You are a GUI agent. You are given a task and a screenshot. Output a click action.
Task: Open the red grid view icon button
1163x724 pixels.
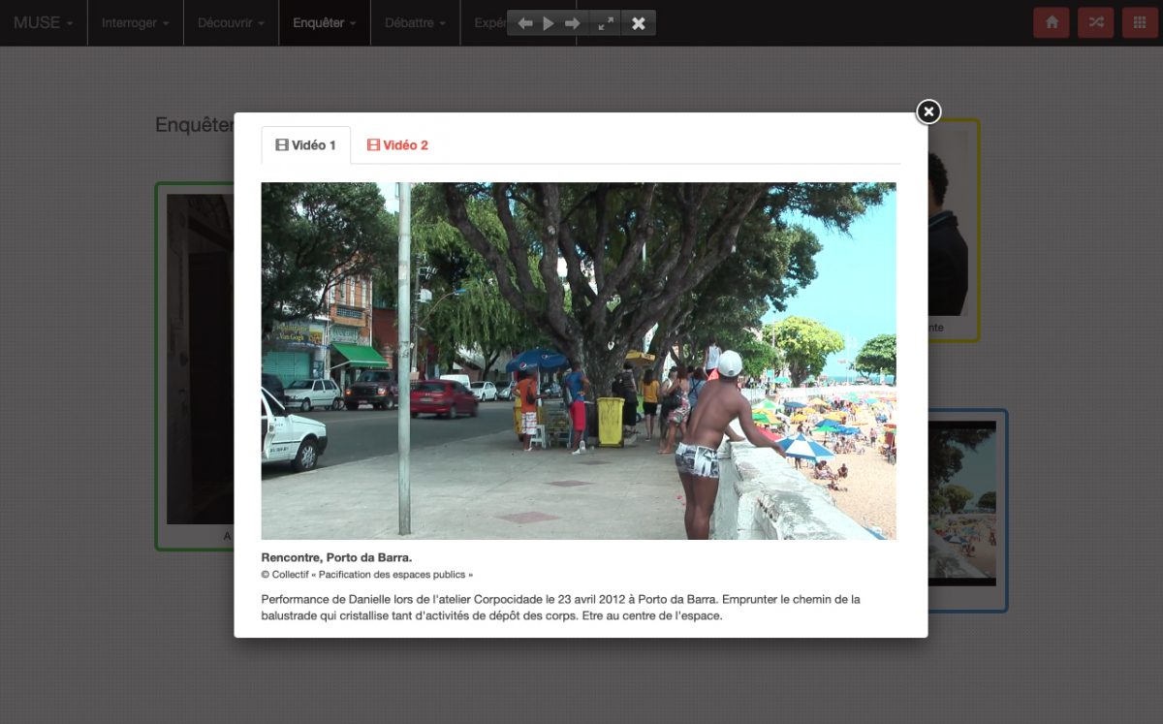pos(1140,23)
